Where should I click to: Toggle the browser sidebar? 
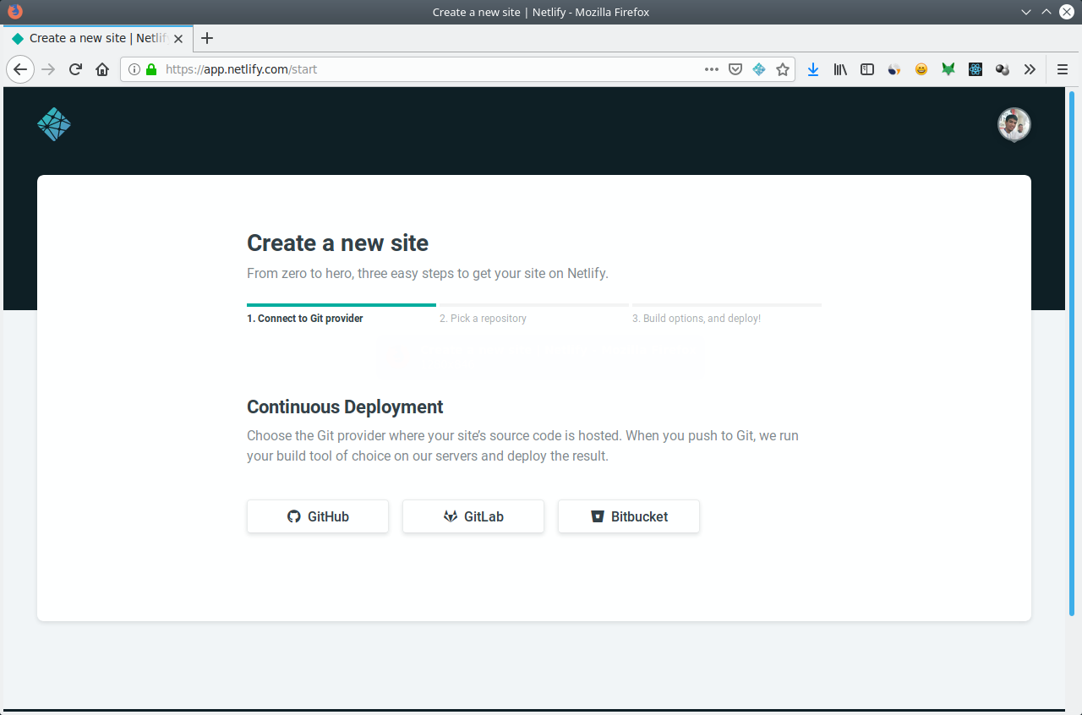point(867,69)
